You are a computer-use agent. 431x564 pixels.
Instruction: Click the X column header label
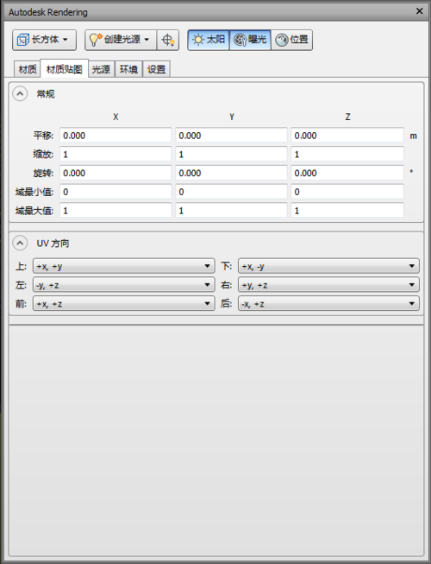click(116, 117)
